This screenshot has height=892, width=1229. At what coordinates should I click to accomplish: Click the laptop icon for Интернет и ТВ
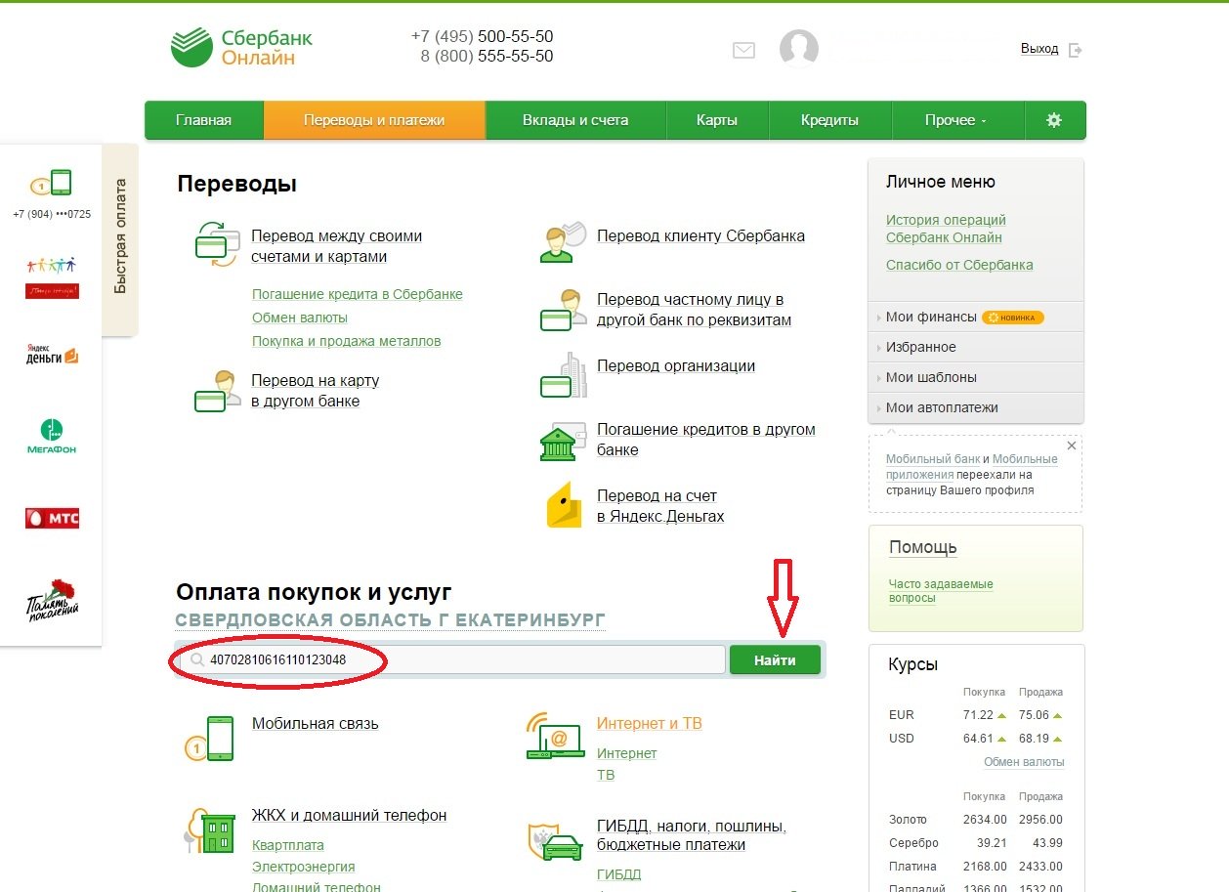coord(555,737)
